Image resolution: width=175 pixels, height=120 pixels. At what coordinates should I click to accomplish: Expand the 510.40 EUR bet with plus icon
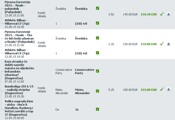point(168,14)
